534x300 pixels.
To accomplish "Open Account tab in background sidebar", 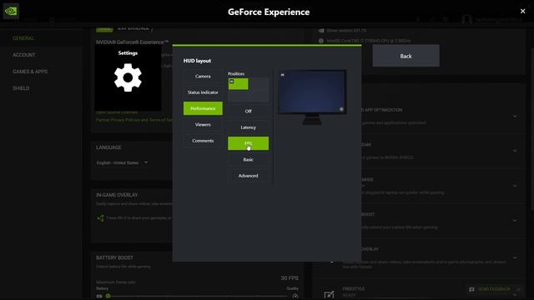I will 24,55.
